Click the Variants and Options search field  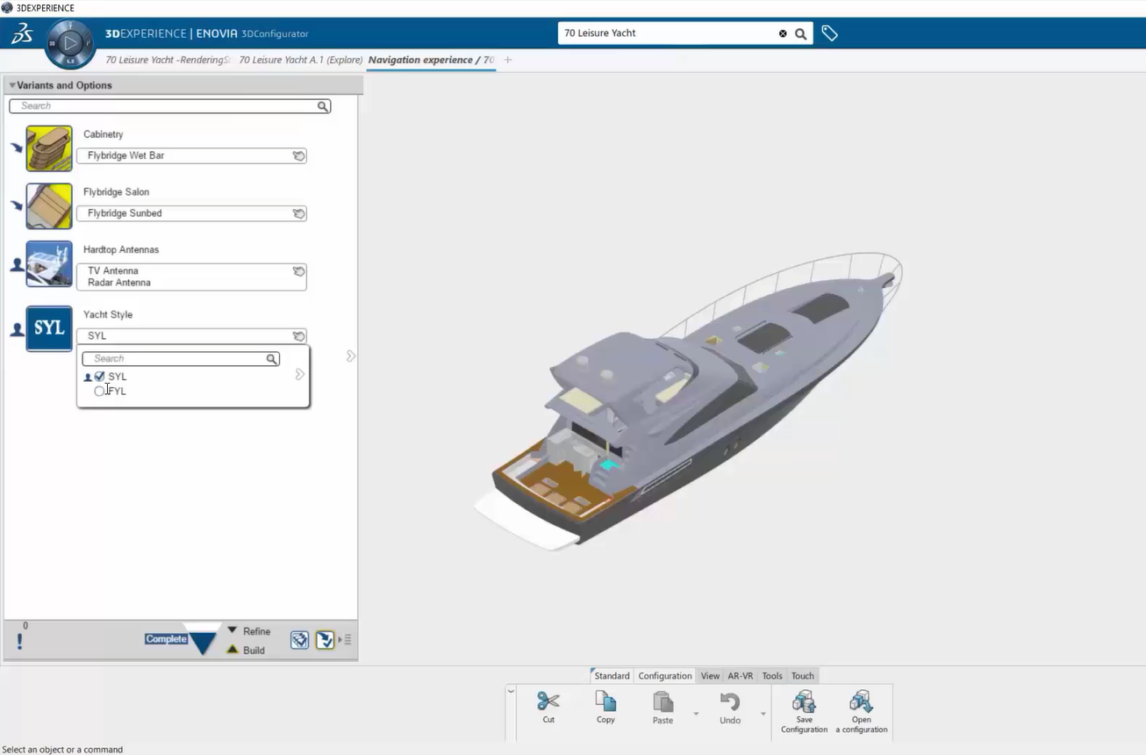click(167, 106)
